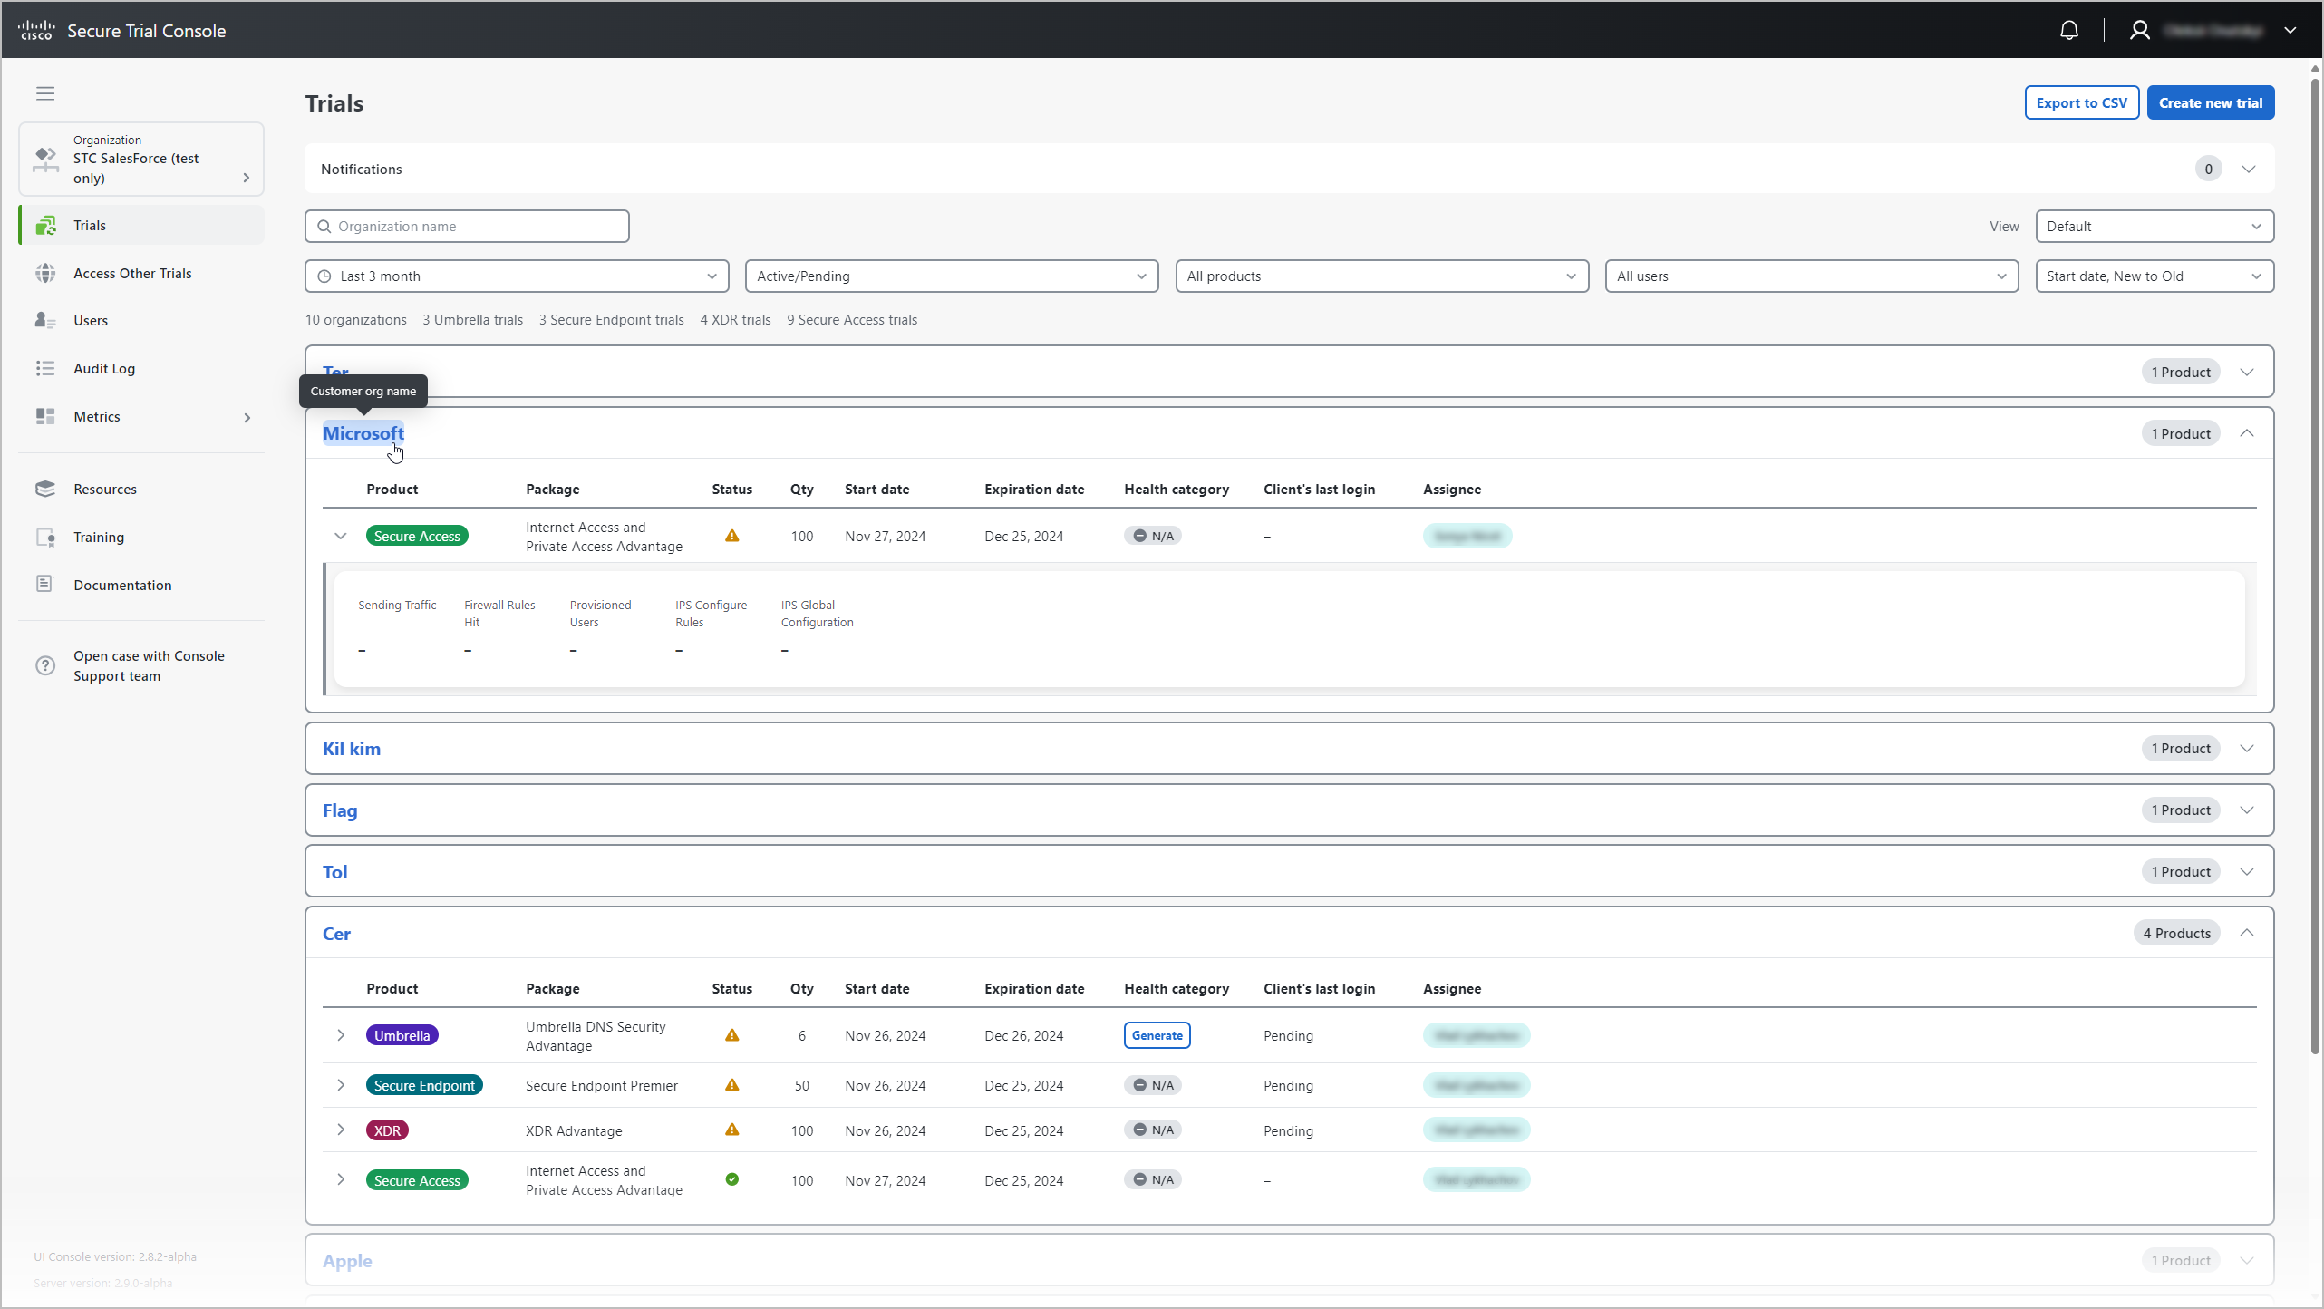Open the View Default dropdown
2324x1309 pixels.
2155,226
